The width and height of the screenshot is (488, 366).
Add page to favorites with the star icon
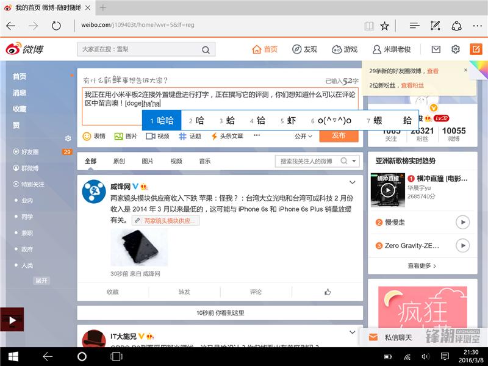[x=384, y=26]
